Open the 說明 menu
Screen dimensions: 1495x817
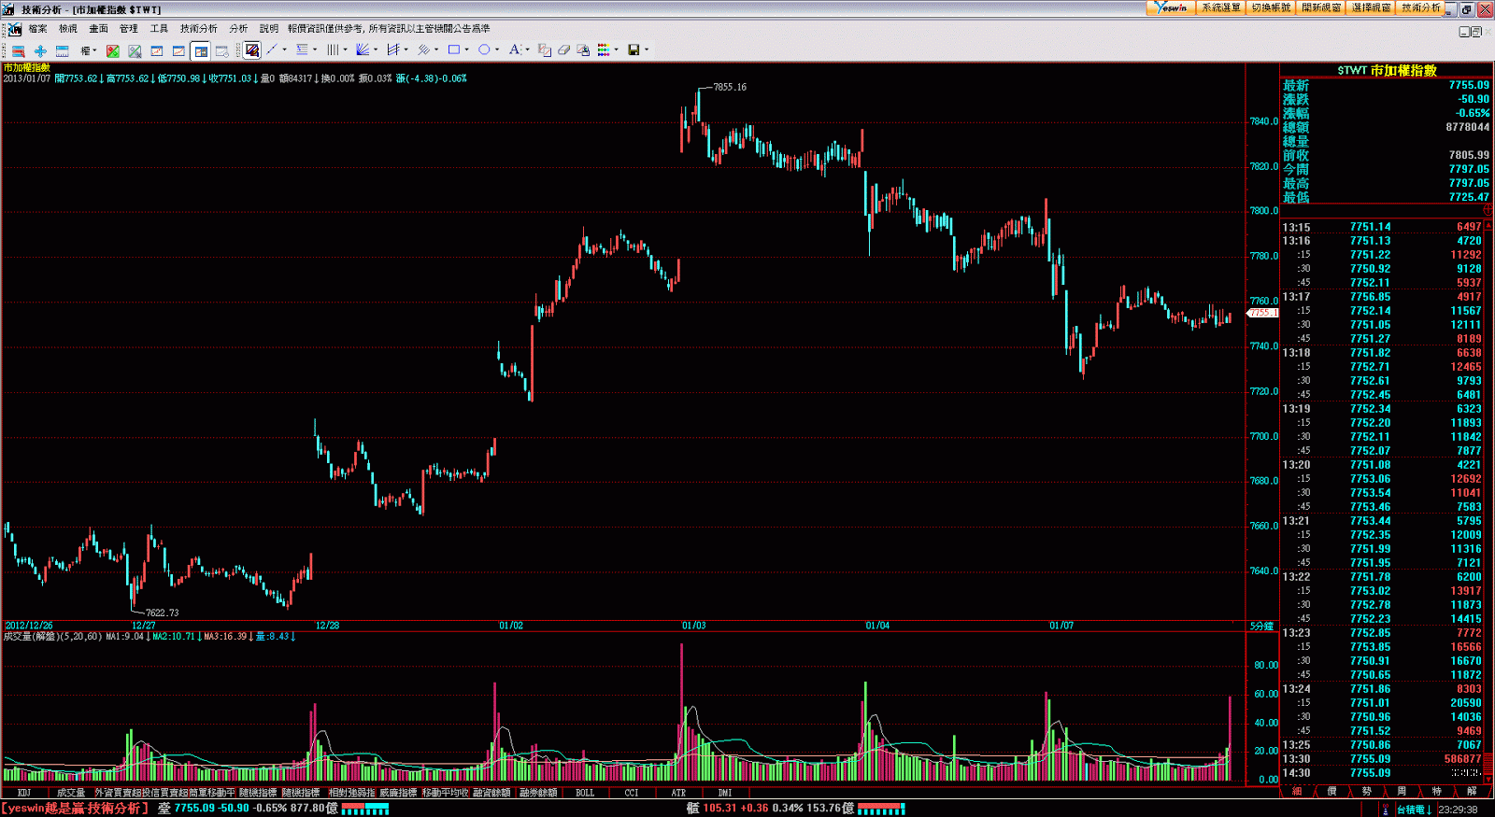[269, 29]
